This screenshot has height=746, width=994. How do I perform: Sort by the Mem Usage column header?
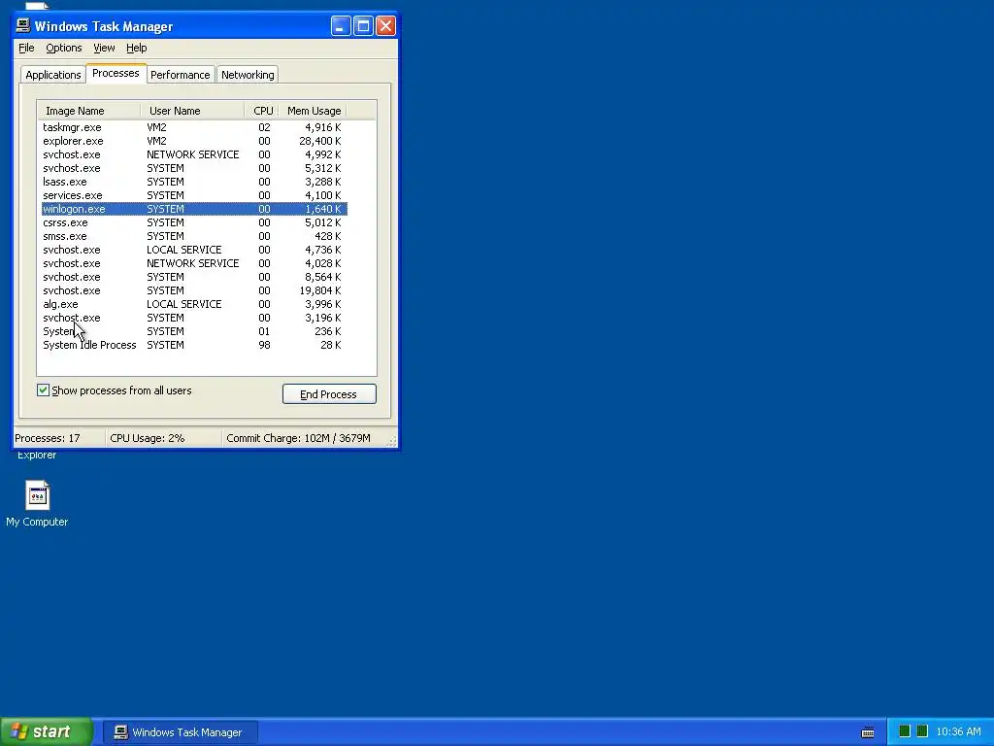(314, 111)
